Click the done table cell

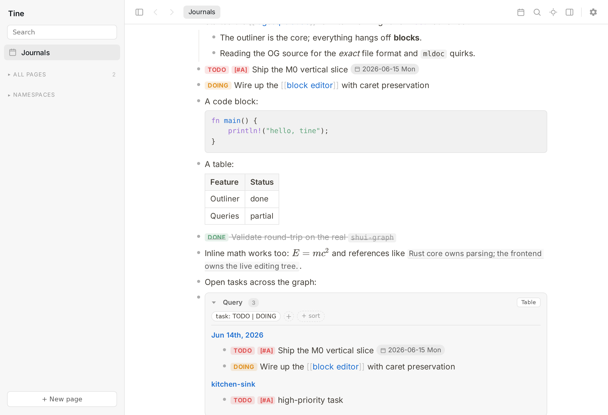pos(262,199)
